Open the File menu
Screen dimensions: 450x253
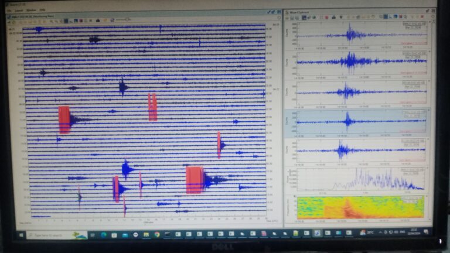pos(9,10)
